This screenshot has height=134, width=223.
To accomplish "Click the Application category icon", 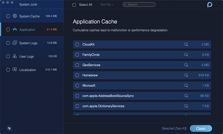I will pos(14,29).
